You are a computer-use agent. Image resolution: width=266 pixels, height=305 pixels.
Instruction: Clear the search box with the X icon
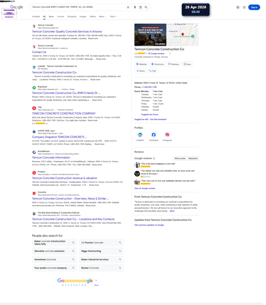(x=128, y=7)
